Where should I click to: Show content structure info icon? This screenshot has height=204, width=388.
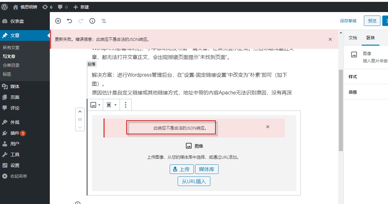[92, 21]
